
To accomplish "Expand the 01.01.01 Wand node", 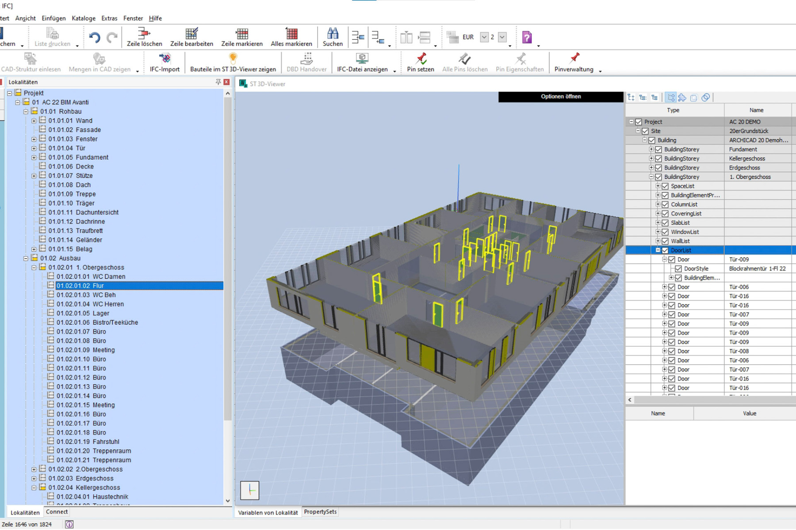I will point(34,121).
